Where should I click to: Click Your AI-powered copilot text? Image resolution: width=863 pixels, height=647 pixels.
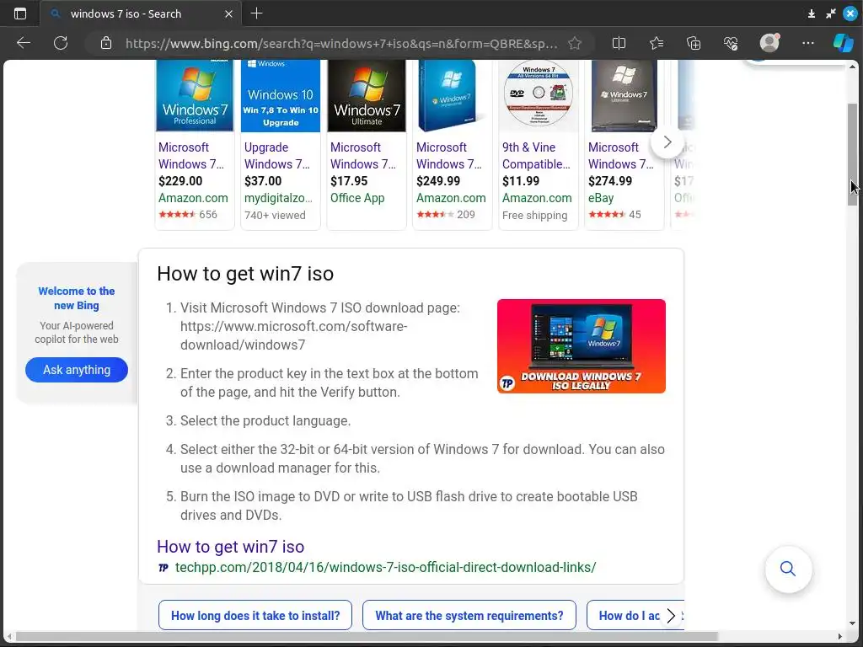click(x=77, y=332)
